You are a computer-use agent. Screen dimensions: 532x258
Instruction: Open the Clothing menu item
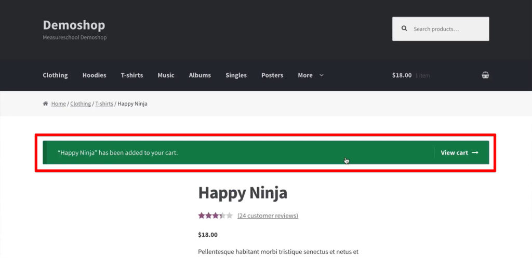coord(55,75)
